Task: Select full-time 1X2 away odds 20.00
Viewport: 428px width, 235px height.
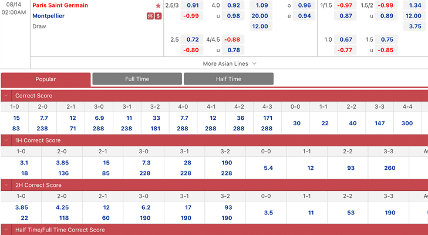Action: click(x=261, y=16)
